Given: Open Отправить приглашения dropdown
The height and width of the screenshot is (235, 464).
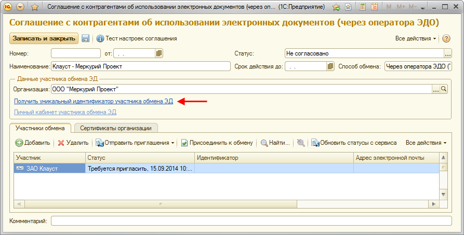Looking at the screenshot, I should [135, 143].
